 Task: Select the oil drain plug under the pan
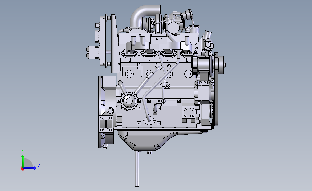point(149,153)
